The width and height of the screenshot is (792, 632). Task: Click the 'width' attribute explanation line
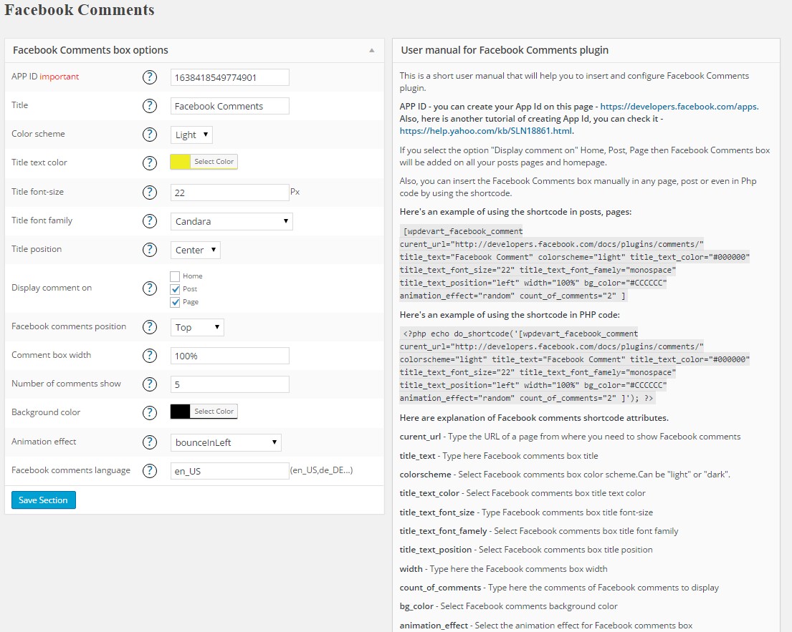[x=504, y=569]
